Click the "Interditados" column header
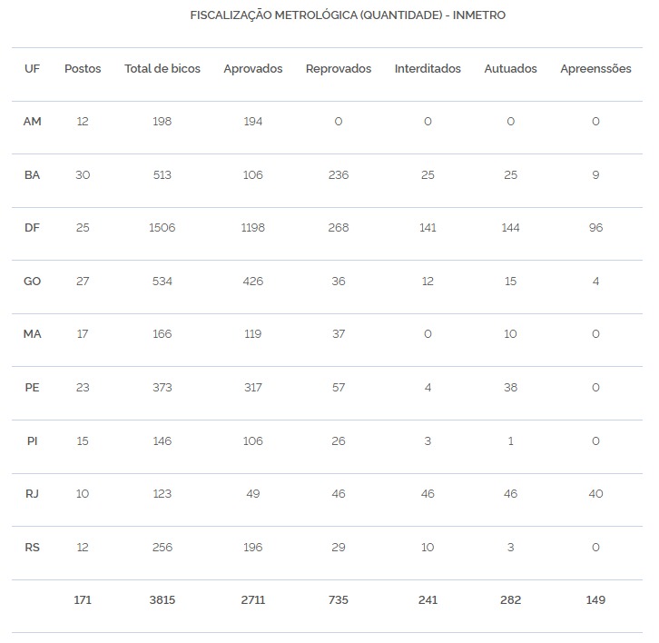 [x=428, y=69]
